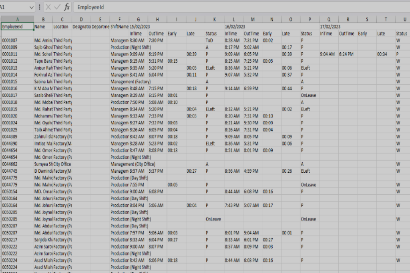Select employee ID cell 0001007
The height and width of the screenshot is (273, 410).
click(18, 40)
